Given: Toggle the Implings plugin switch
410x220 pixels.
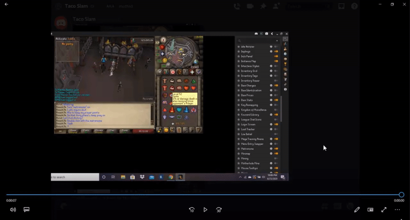Looking at the screenshot, I should 276,51.
